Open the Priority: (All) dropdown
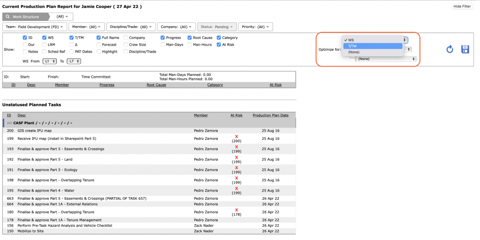Image resolution: width=480 pixels, height=240 pixels. [x=256, y=27]
